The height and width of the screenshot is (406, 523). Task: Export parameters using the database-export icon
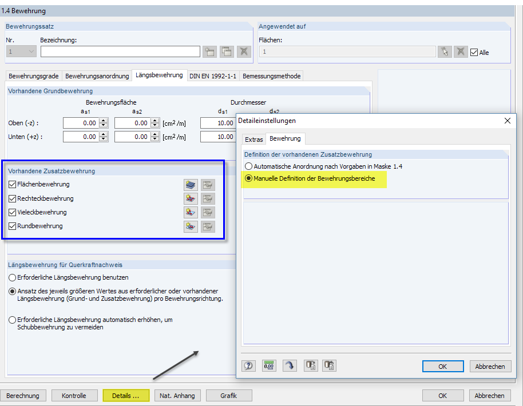(310, 365)
